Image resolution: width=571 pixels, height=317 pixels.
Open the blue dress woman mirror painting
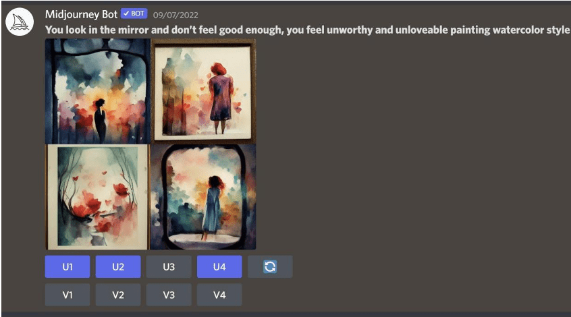click(x=203, y=197)
